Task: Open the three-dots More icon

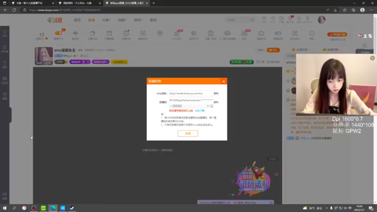Action: (311, 33)
